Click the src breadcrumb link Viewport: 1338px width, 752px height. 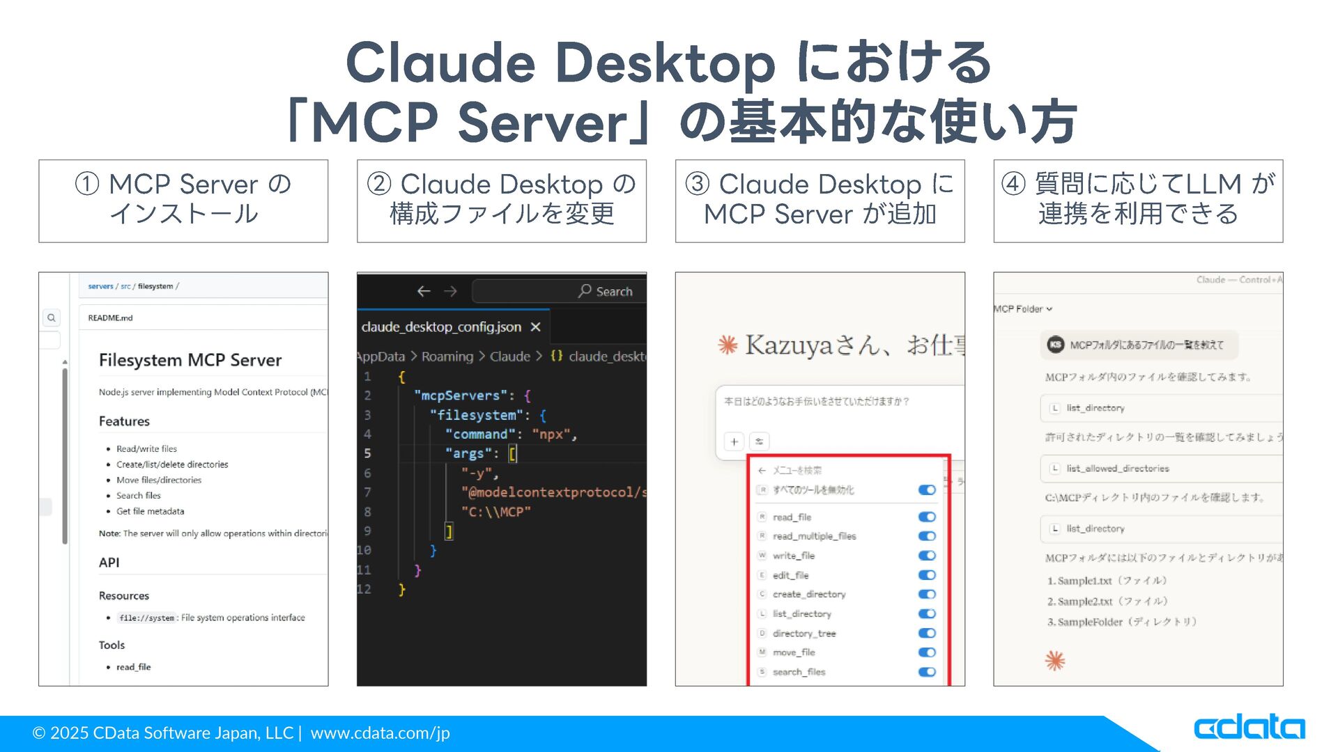tap(125, 286)
